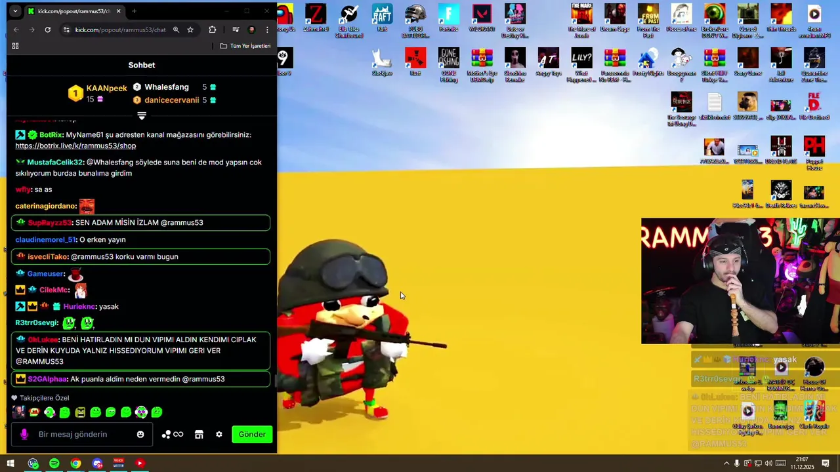Viewport: 840px width, 472px height.
Task: Open Google Chrome from the taskbar
Action: 76,463
